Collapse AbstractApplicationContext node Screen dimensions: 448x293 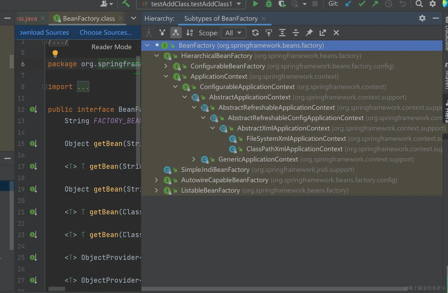point(185,97)
